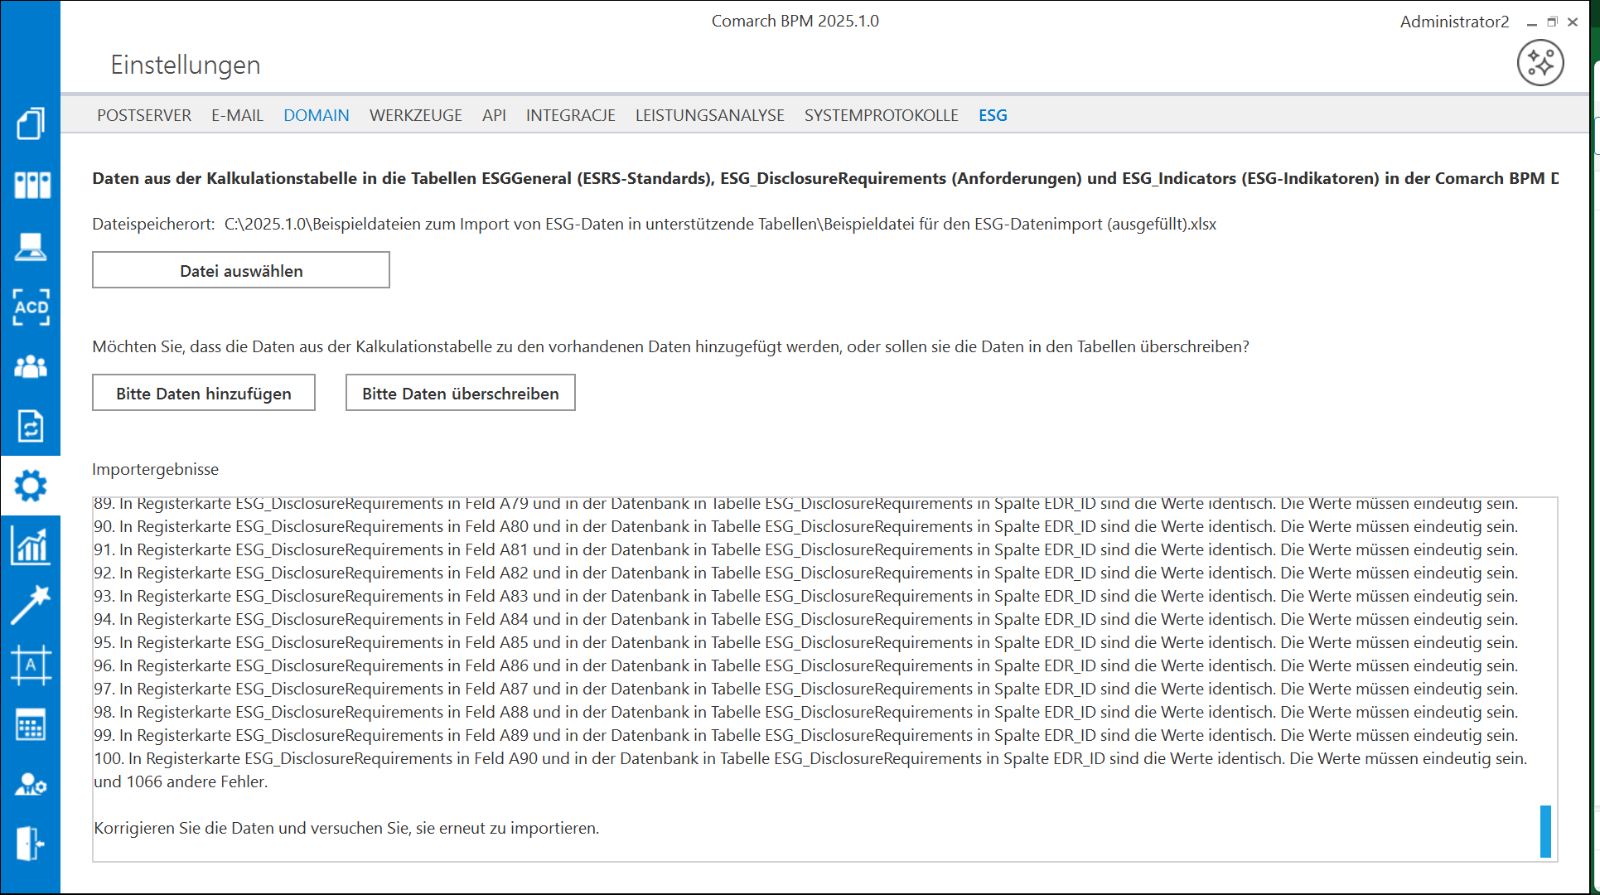Open the AI assistant sparkle icon
Viewport: 1600px width, 895px height.
1540,63
